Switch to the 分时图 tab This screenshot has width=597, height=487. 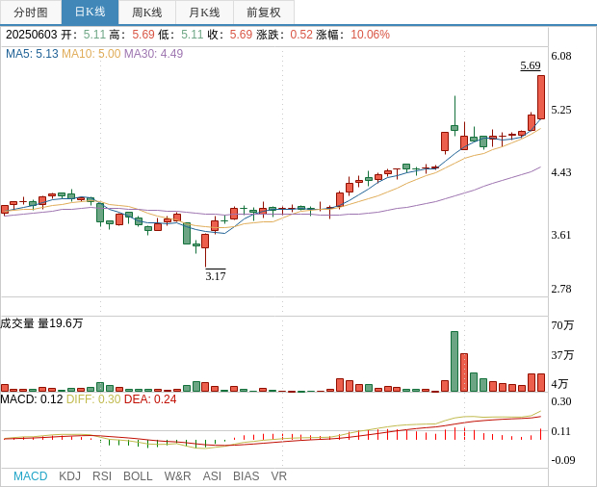coord(31,13)
